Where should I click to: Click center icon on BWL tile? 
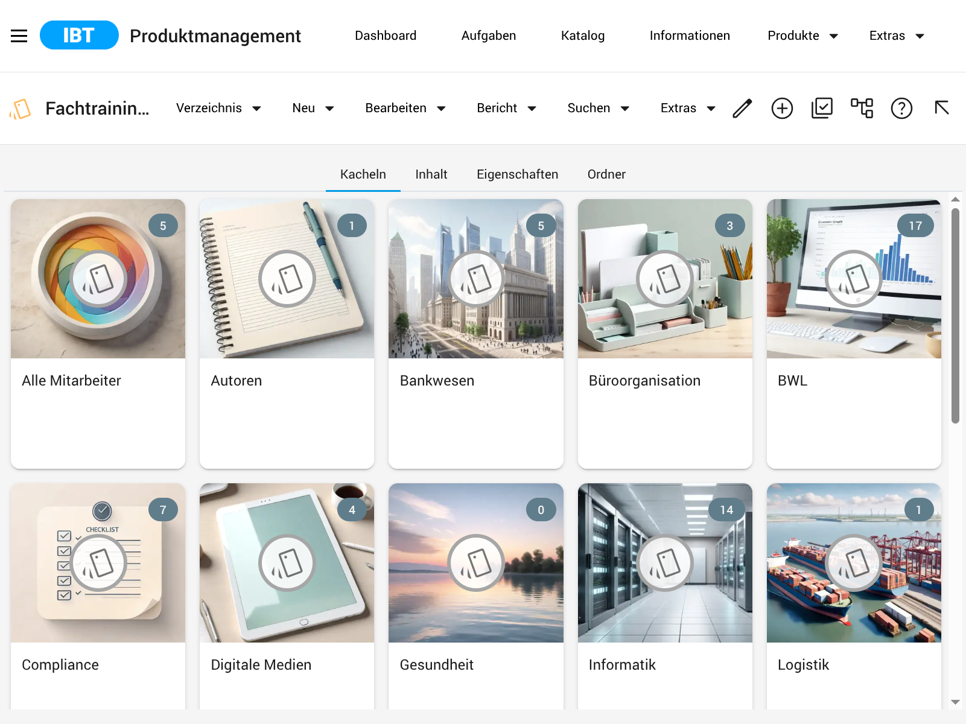click(854, 279)
